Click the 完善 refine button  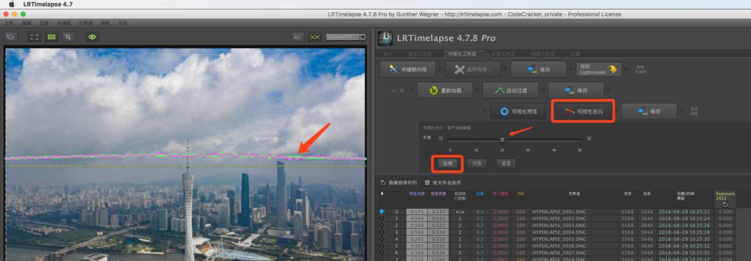click(476, 164)
